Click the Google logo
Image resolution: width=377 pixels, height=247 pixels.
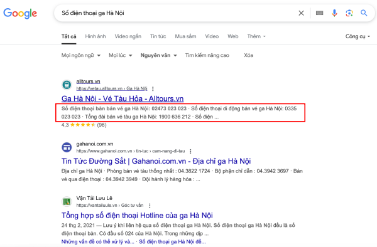point(20,13)
